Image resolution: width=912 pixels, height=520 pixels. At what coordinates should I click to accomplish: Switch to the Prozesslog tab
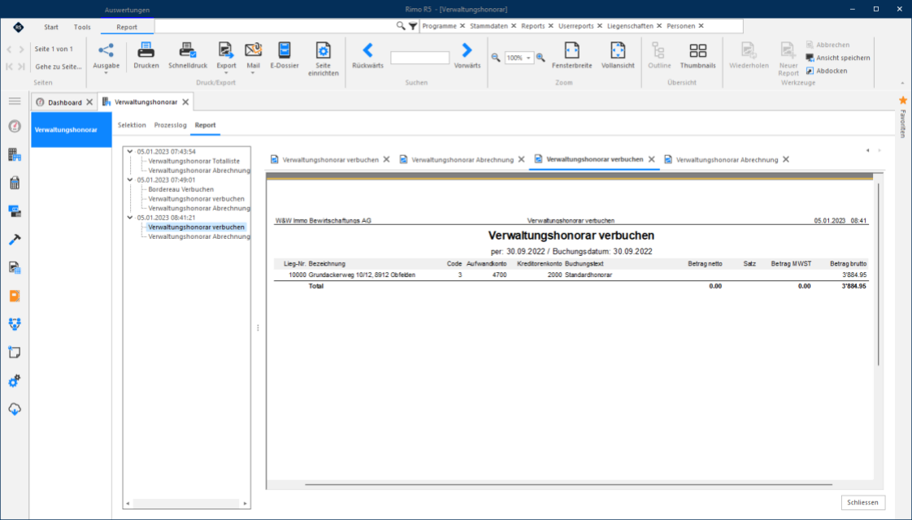click(171, 125)
